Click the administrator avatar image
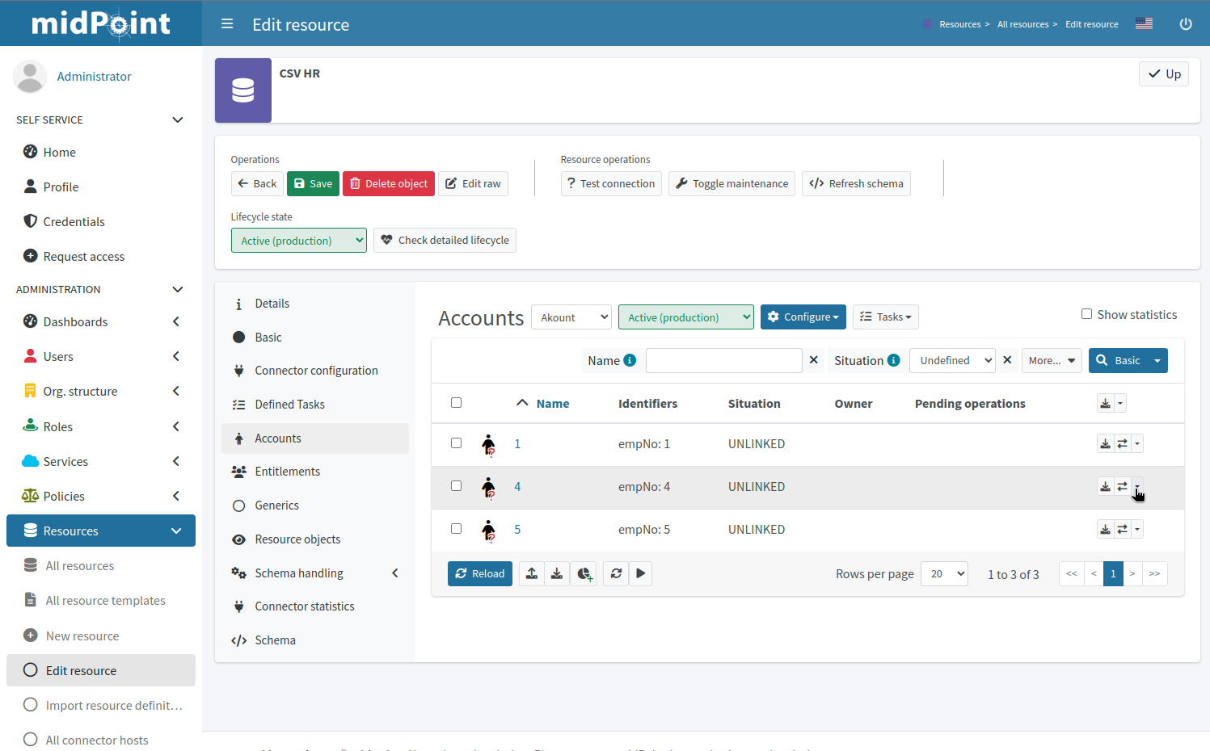 click(x=30, y=77)
